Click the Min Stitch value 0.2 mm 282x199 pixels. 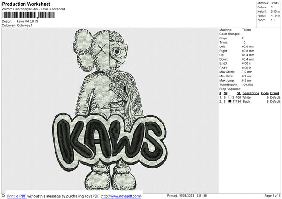(247, 76)
